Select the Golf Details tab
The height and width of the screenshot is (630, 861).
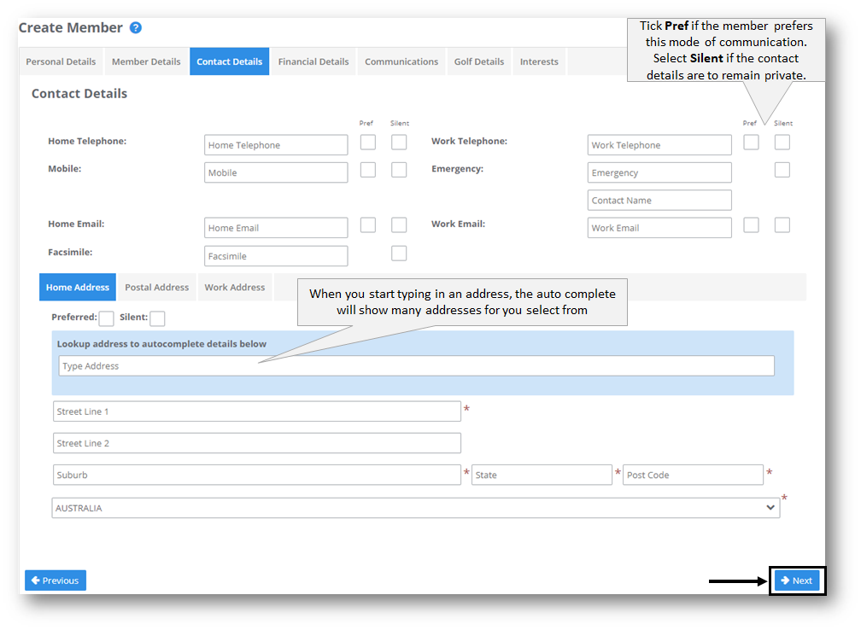click(x=478, y=61)
